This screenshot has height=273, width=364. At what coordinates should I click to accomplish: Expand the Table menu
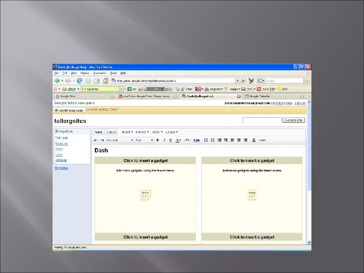[157, 132]
